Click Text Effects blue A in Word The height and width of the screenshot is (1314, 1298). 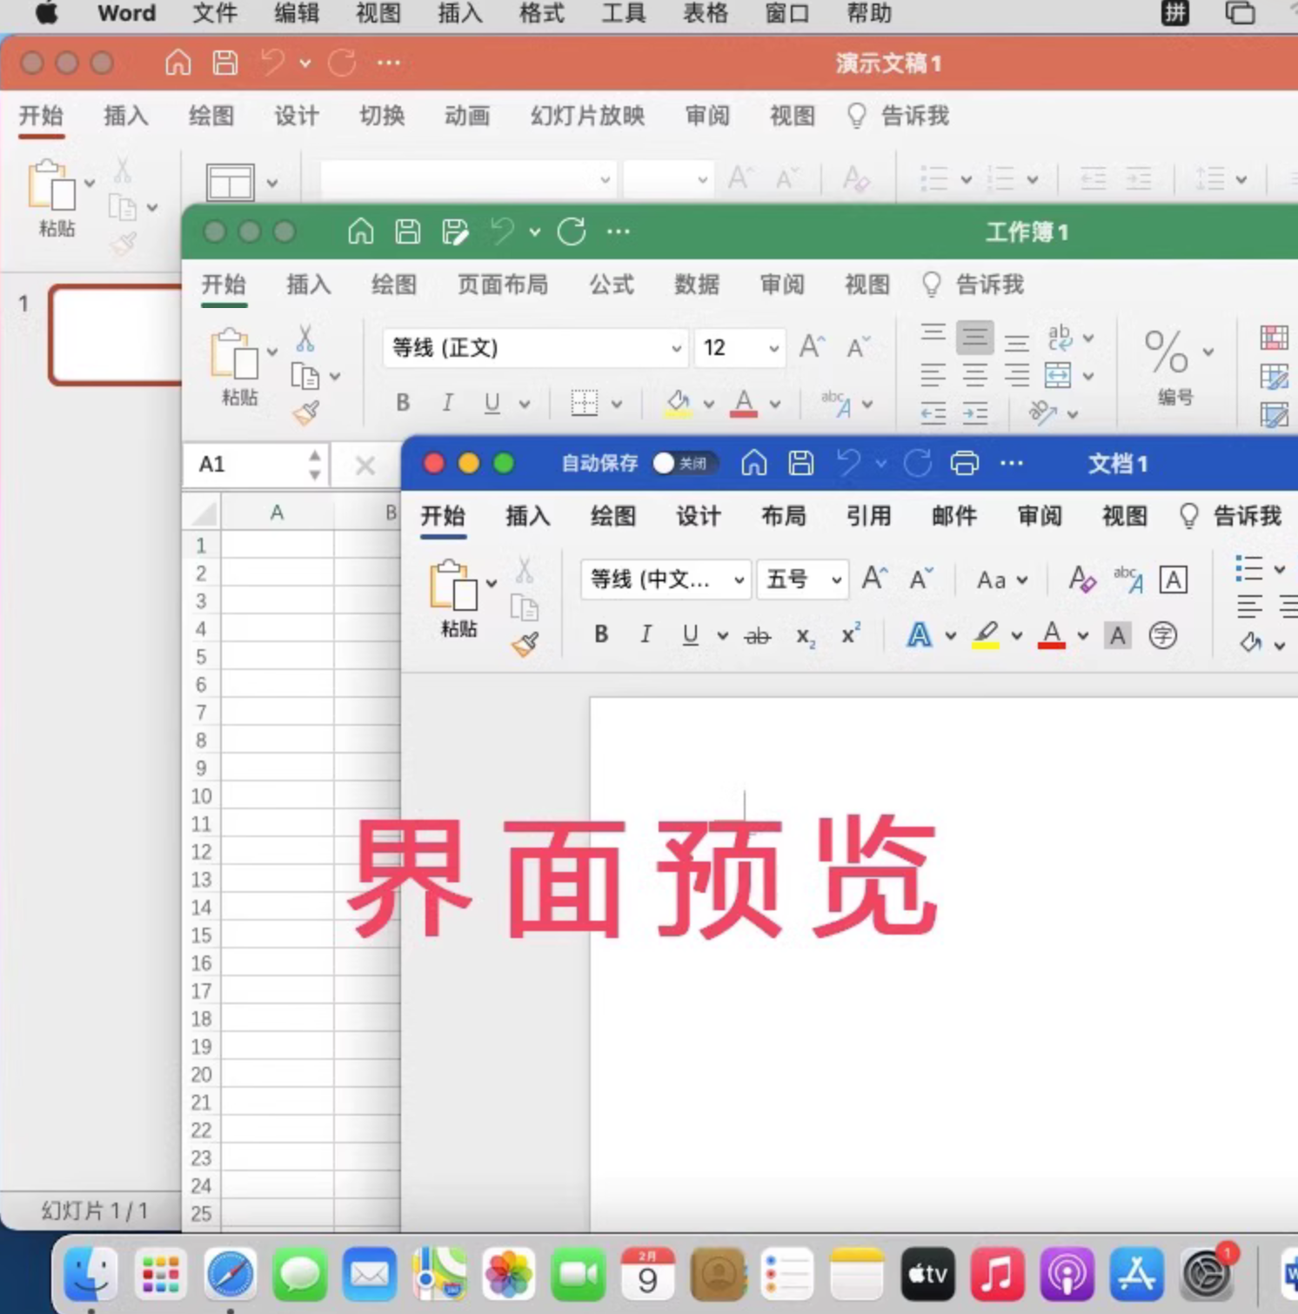(919, 634)
